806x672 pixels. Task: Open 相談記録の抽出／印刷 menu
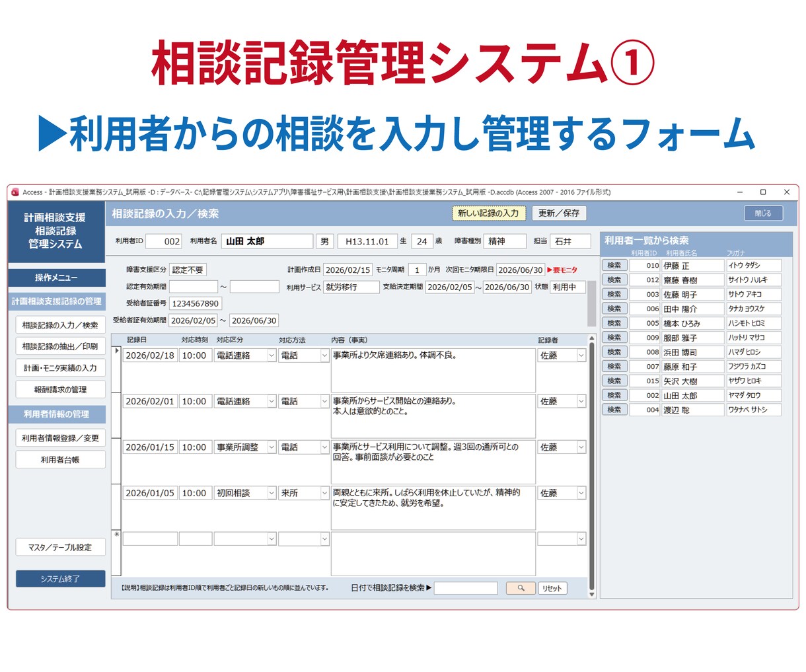click(x=60, y=346)
